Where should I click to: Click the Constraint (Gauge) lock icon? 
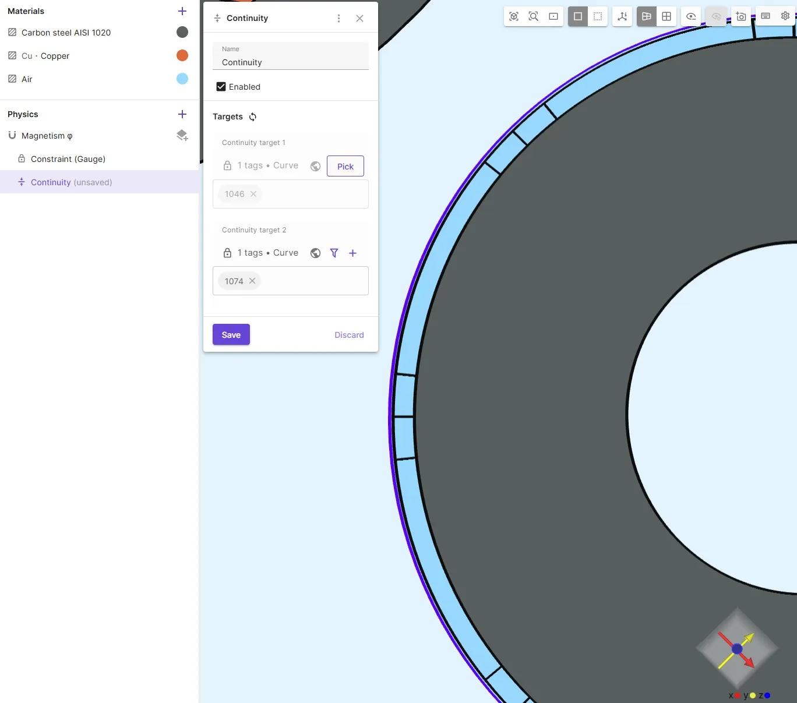pyautogui.click(x=22, y=158)
